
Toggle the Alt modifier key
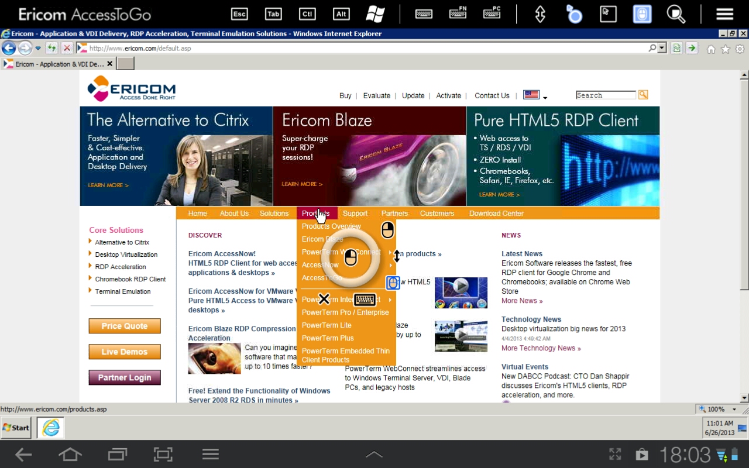coord(341,14)
